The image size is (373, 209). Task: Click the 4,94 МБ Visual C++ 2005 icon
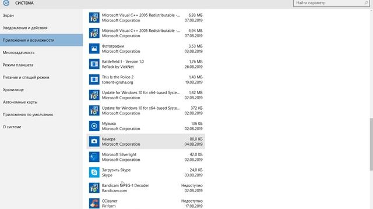coord(94,33)
